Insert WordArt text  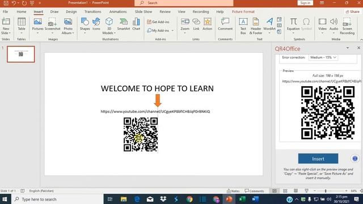pyautogui.click(x=269, y=25)
